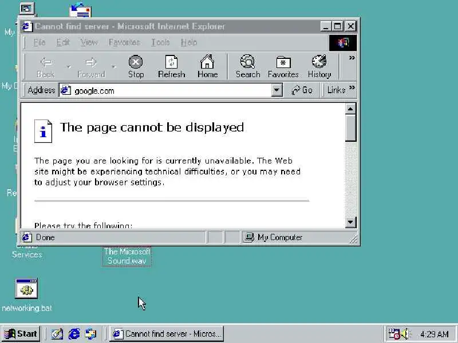Click the scroll down arrow
Viewport: 458px width, 343px height.
350,222
